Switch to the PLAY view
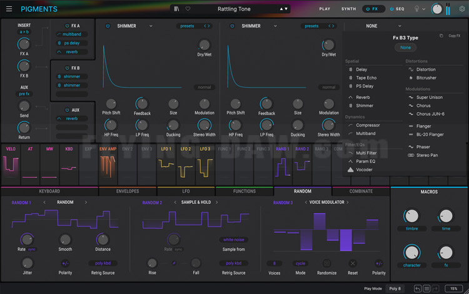 click(325, 9)
